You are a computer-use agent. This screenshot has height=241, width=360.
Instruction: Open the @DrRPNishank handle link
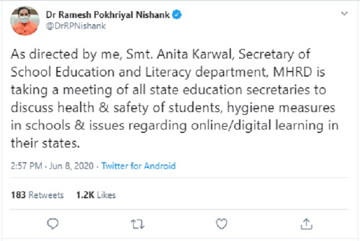coord(72,26)
